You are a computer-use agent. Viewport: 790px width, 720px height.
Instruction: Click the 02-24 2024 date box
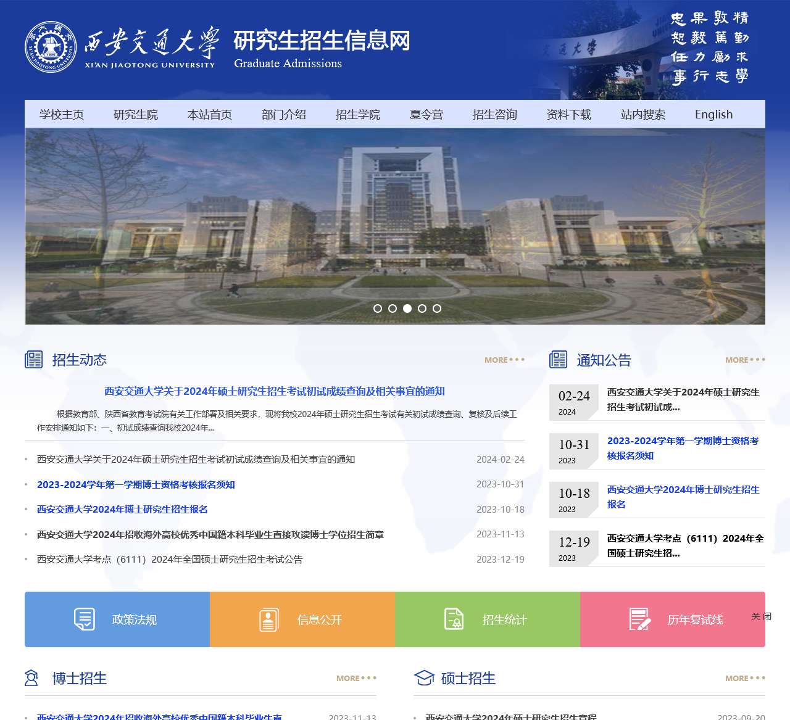click(x=574, y=402)
